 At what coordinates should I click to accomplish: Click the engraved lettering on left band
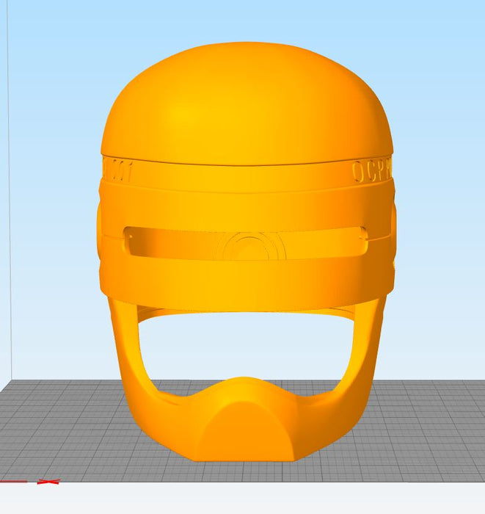coord(117,171)
